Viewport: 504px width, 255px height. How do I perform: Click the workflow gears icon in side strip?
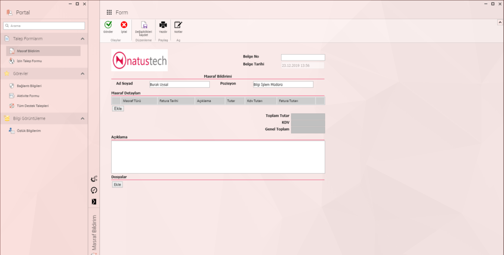pos(94,179)
